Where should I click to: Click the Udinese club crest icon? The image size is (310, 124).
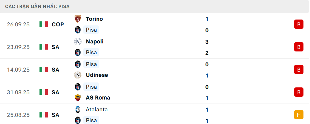point(77,75)
